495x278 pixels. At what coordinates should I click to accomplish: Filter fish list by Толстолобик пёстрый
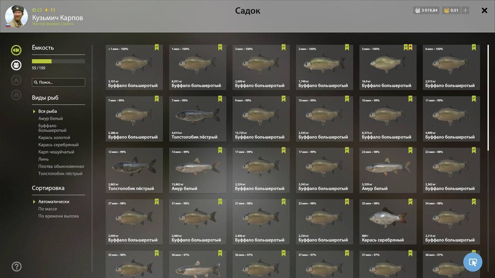point(60,174)
